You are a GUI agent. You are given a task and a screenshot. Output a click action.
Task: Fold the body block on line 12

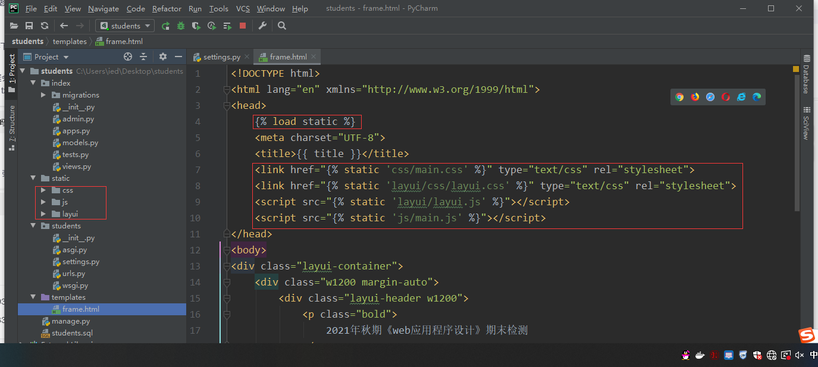226,250
